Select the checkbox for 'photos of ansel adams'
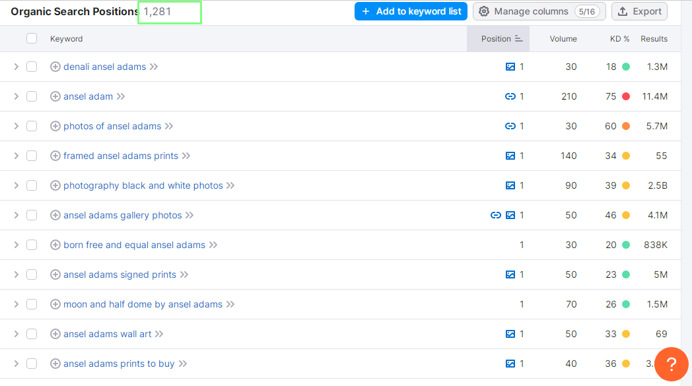Image resolution: width=692 pixels, height=386 pixels. pos(32,126)
